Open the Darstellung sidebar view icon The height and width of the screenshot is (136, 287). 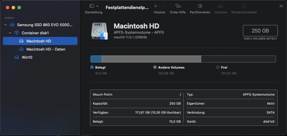[x=92, y=6]
